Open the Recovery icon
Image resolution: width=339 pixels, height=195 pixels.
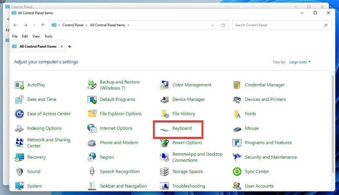19,157
